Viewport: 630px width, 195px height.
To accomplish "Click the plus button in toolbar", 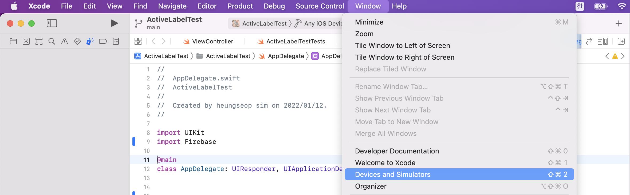I will [x=619, y=23].
